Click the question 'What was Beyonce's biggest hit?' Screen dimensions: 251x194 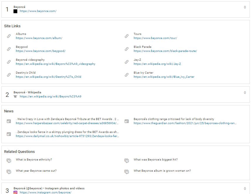point(156,160)
